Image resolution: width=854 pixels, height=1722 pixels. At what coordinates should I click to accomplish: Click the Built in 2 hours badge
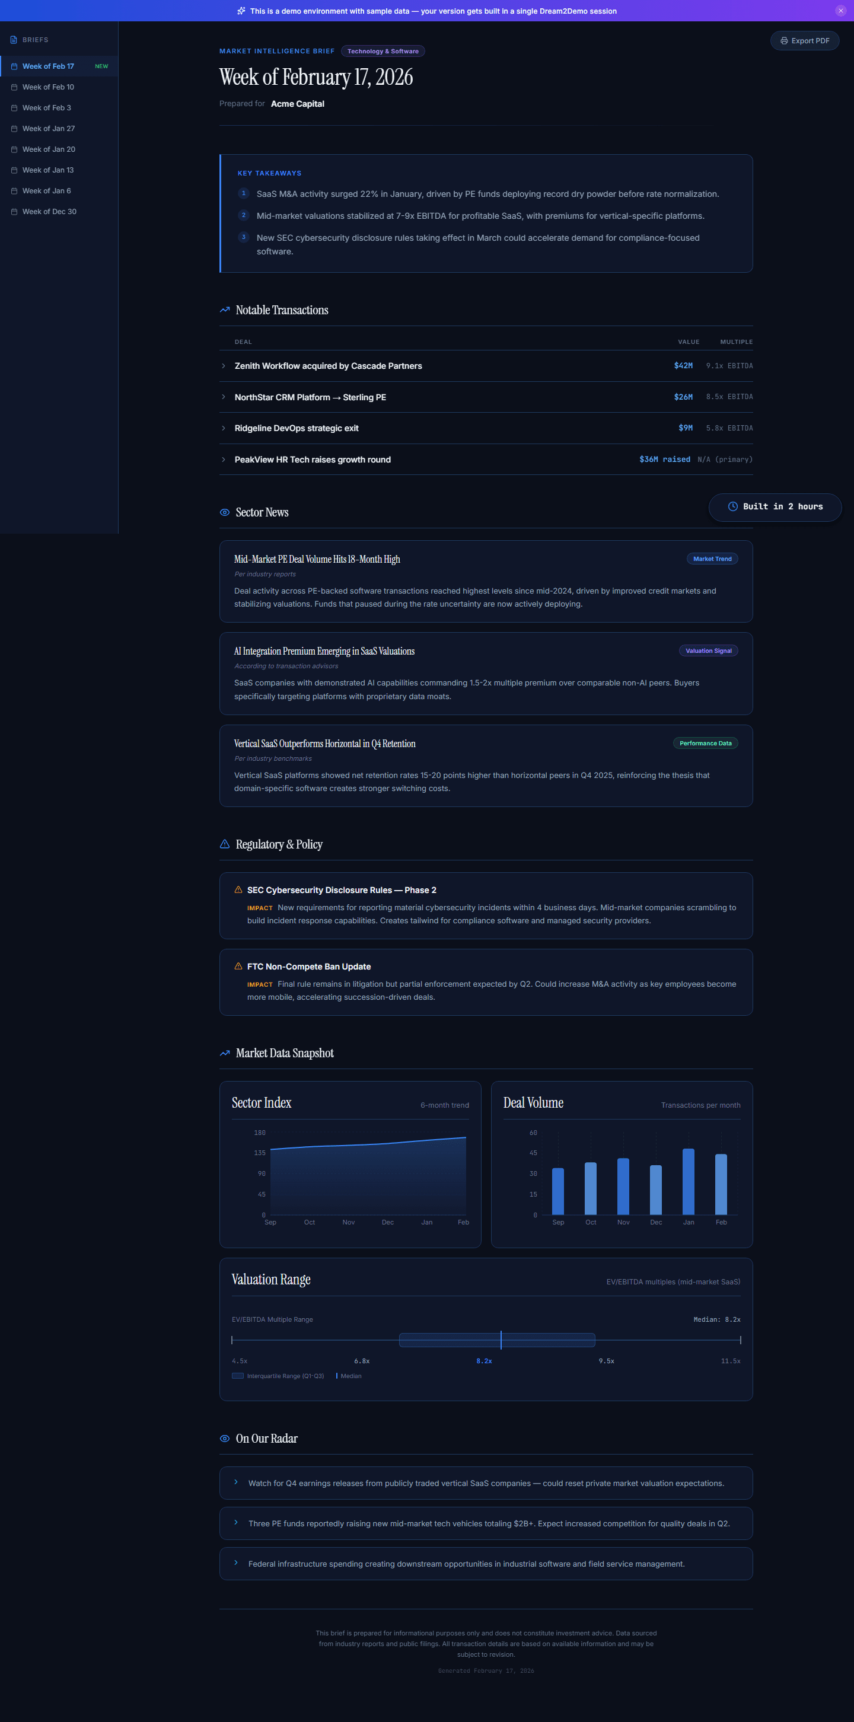pyautogui.click(x=775, y=507)
